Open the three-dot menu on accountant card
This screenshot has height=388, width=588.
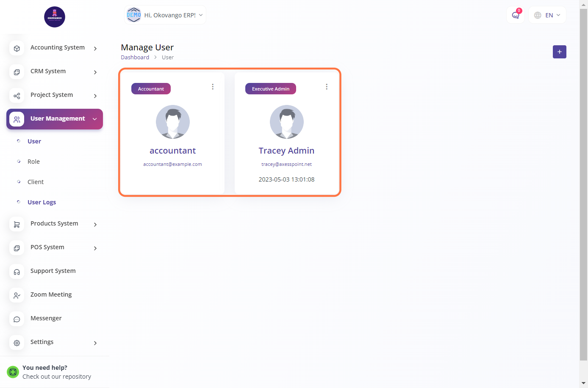(x=213, y=87)
